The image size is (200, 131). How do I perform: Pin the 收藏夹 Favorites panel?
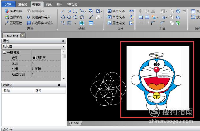tap(59, 85)
